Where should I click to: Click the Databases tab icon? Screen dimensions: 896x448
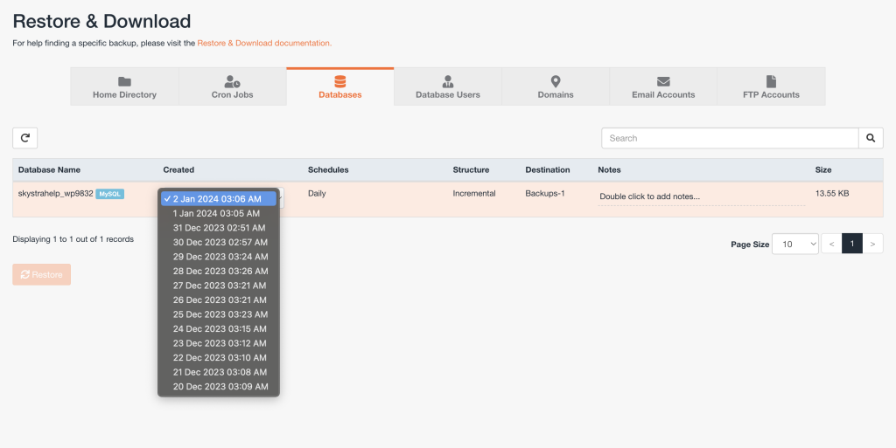(339, 80)
